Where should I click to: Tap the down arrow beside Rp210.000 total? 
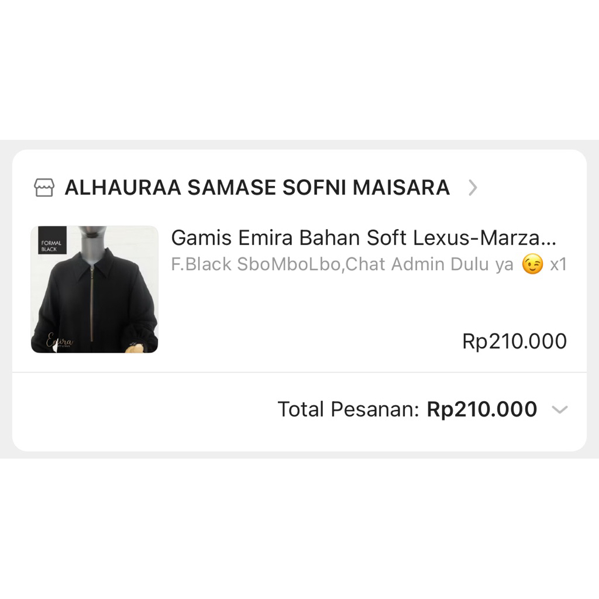pos(559,409)
